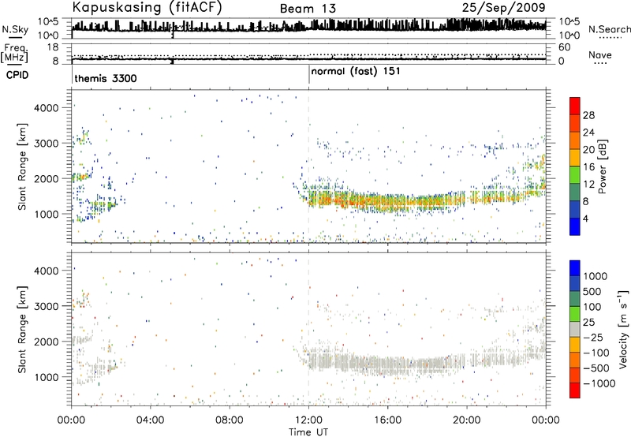Viewport: 631px width, 437px height.
Task: Click the "Beam 13" label
Action: coord(308,9)
